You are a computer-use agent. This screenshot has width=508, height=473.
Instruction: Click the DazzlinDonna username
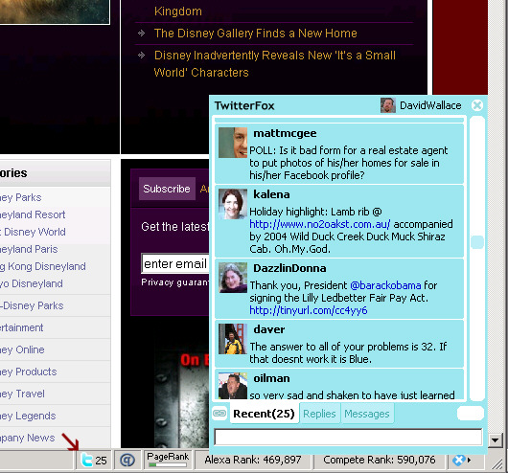click(289, 268)
